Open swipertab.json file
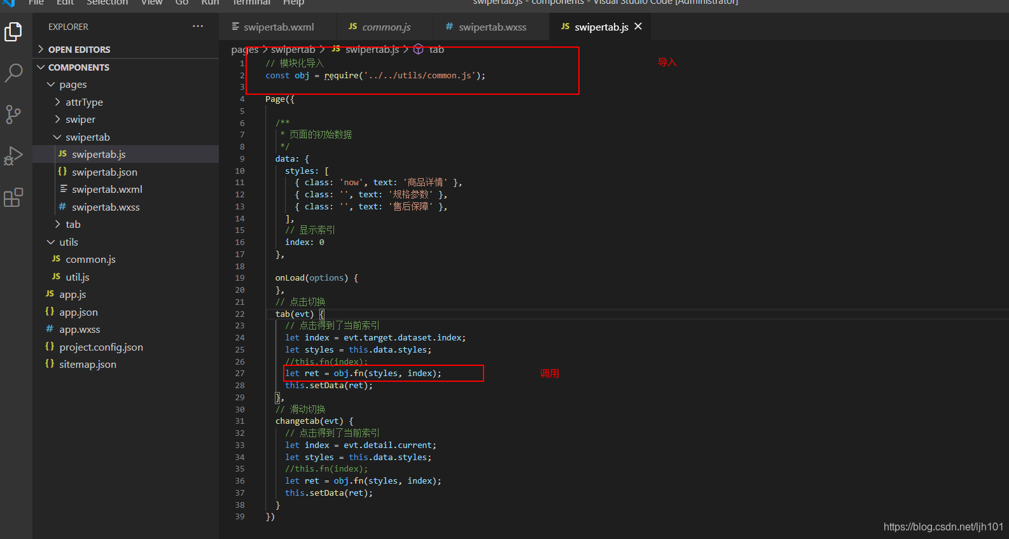Screen dimensions: 1009x539 click(125, 172)
